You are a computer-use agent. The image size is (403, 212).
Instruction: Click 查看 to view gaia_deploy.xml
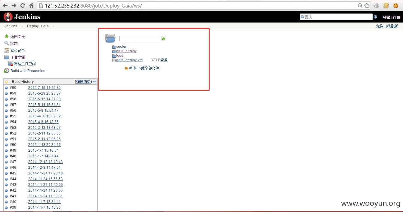pos(164,60)
